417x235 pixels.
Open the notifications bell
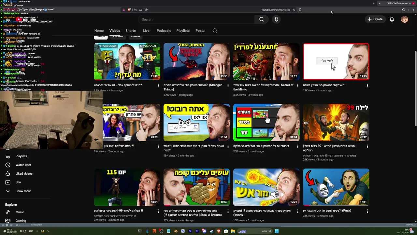pyautogui.click(x=392, y=19)
